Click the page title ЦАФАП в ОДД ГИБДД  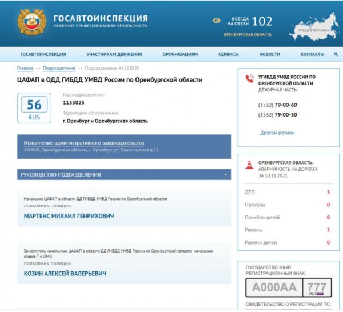point(109,80)
